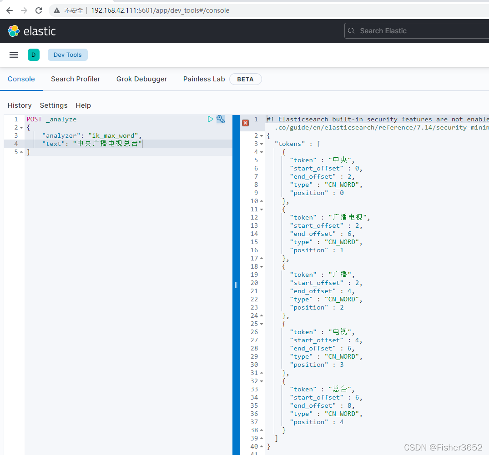
Task: Click the address bar URL
Action: [160, 10]
